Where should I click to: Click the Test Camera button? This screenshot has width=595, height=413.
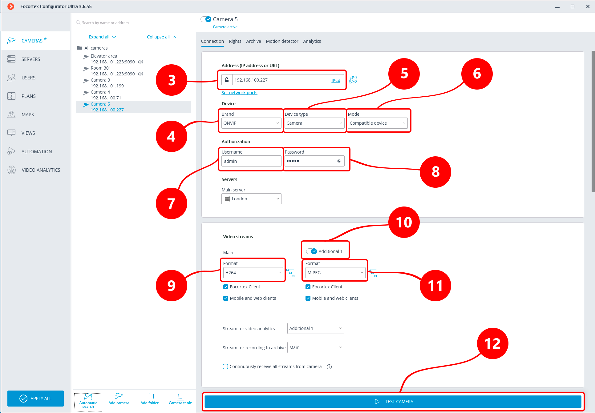pos(393,402)
